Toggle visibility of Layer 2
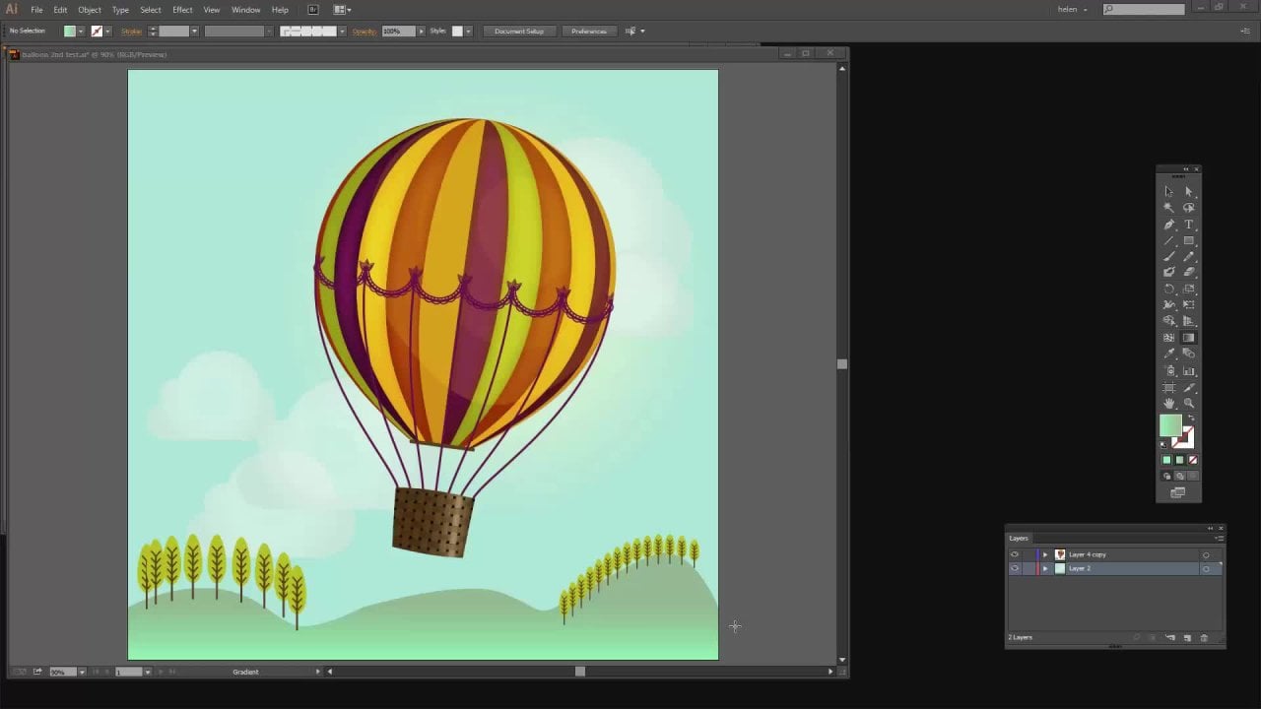Image resolution: width=1261 pixels, height=709 pixels. 1015,568
